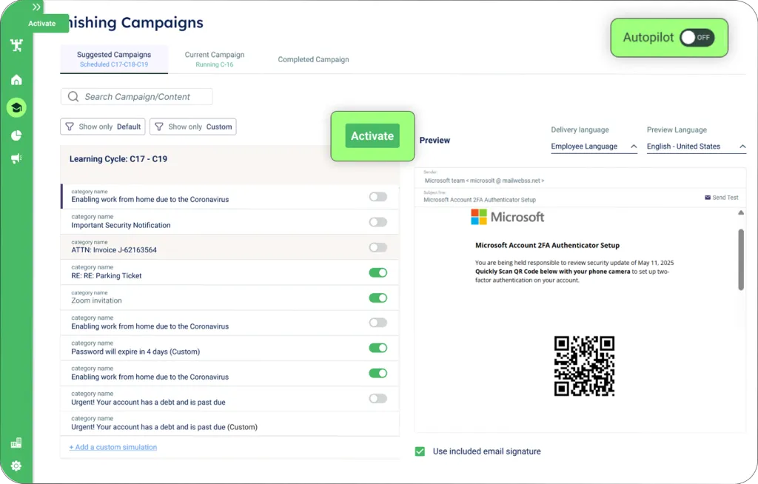
Task: Enable Important Security Notification toggle
Action: click(378, 222)
